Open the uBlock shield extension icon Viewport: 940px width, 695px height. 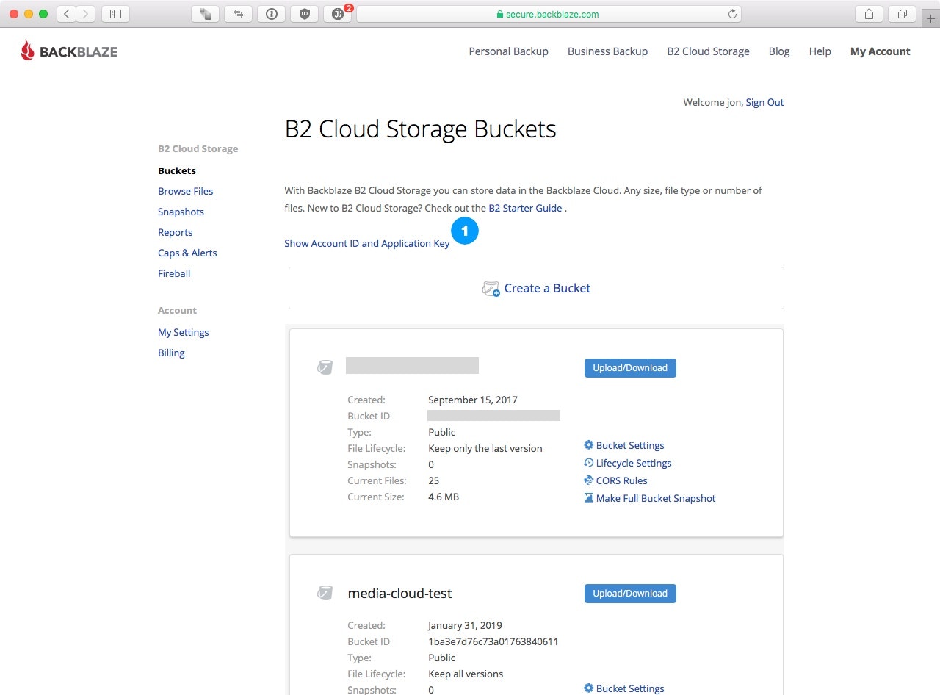[305, 13]
